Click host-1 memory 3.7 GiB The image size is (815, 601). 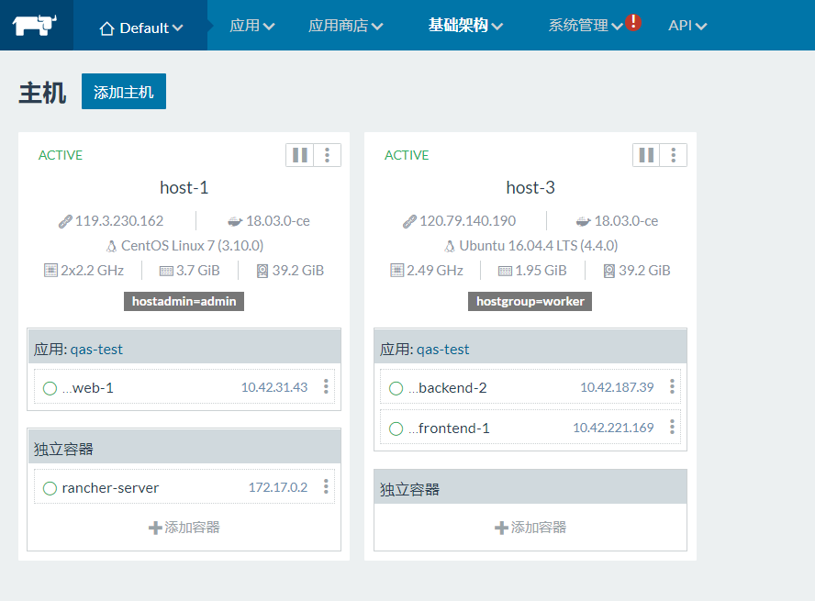point(198,271)
